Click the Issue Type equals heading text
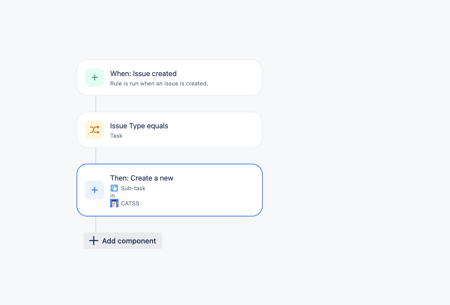Screen dimensions: 450x305 (139, 126)
